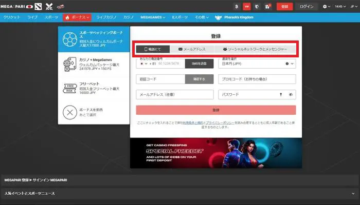This screenshot has height=205, width=360.
Task: Click the ログイン button in the header
Action: (x=305, y=7)
